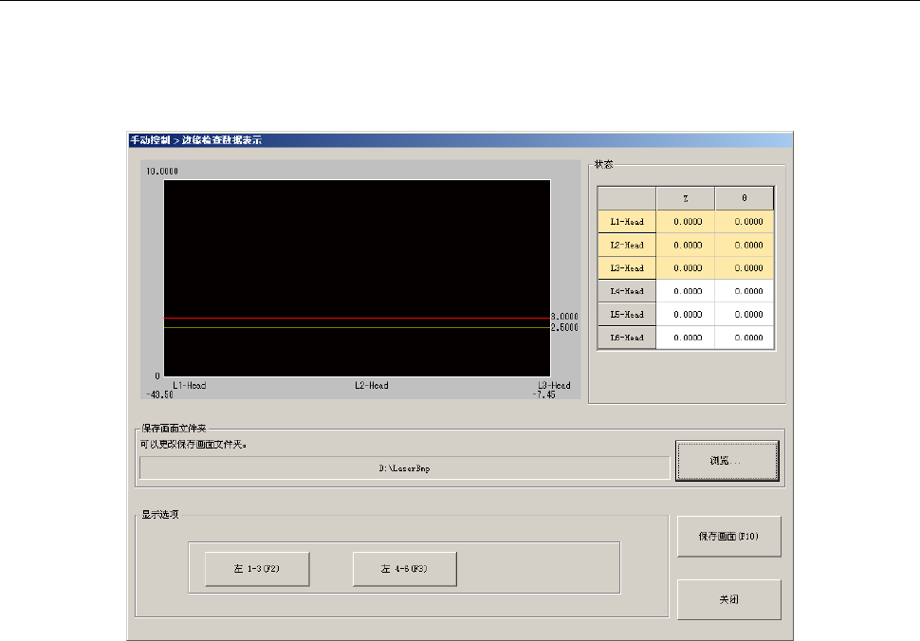
Task: Show heads with 左 1-3 (F2) button
Action: [x=257, y=570]
